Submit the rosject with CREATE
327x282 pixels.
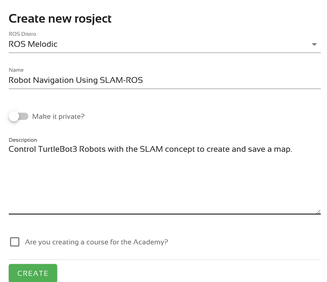[33, 273]
